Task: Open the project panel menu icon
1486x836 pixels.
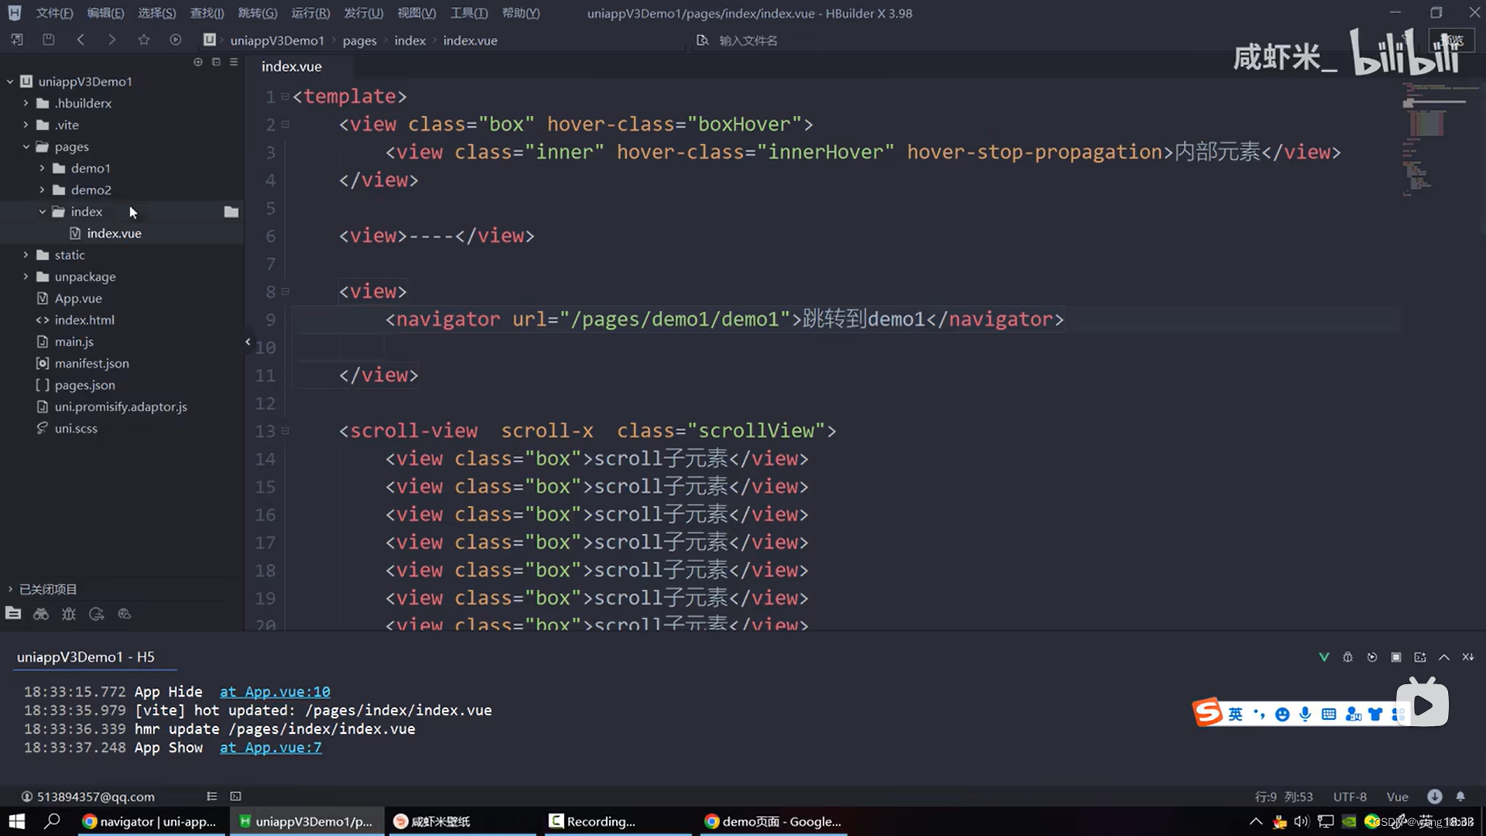Action: click(234, 62)
